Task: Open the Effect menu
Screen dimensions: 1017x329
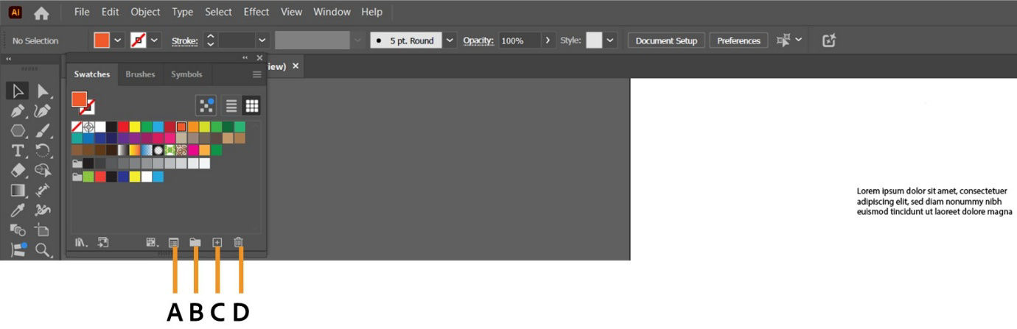Action: (x=256, y=12)
